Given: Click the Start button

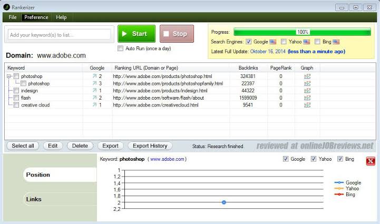Looking at the screenshot, I should coord(137,34).
